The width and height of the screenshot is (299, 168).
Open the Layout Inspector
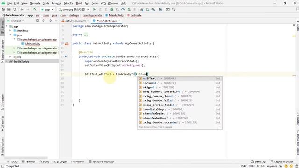click(x=282, y=161)
